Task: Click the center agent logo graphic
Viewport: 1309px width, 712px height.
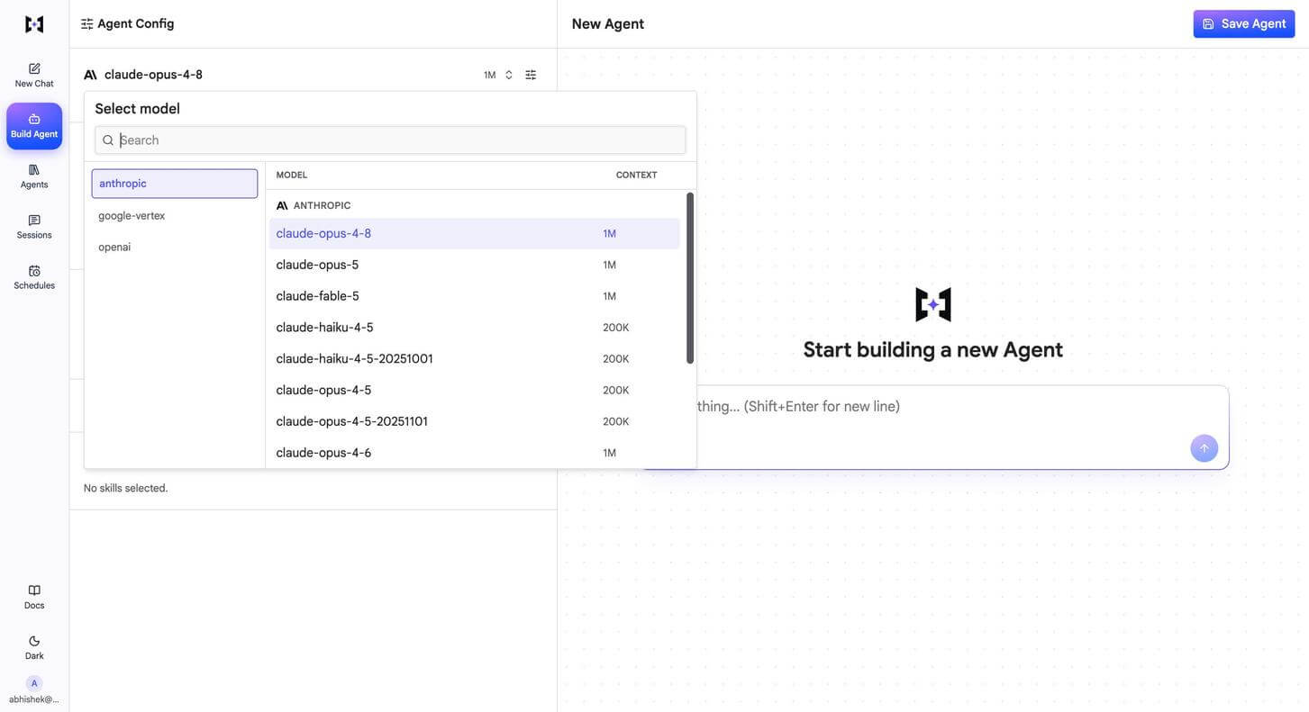Action: point(933,304)
